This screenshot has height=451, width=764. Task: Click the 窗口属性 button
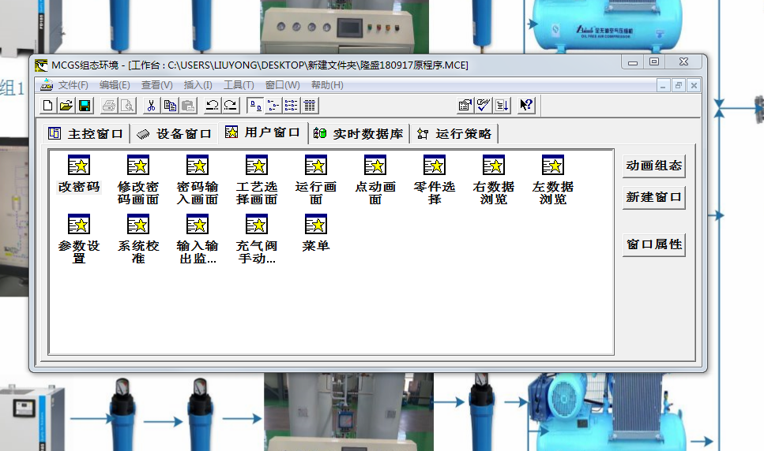(653, 244)
